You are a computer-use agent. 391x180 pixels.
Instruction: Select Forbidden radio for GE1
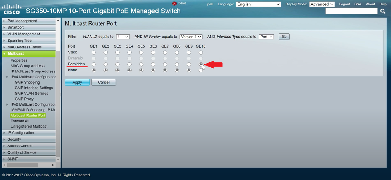(94, 64)
